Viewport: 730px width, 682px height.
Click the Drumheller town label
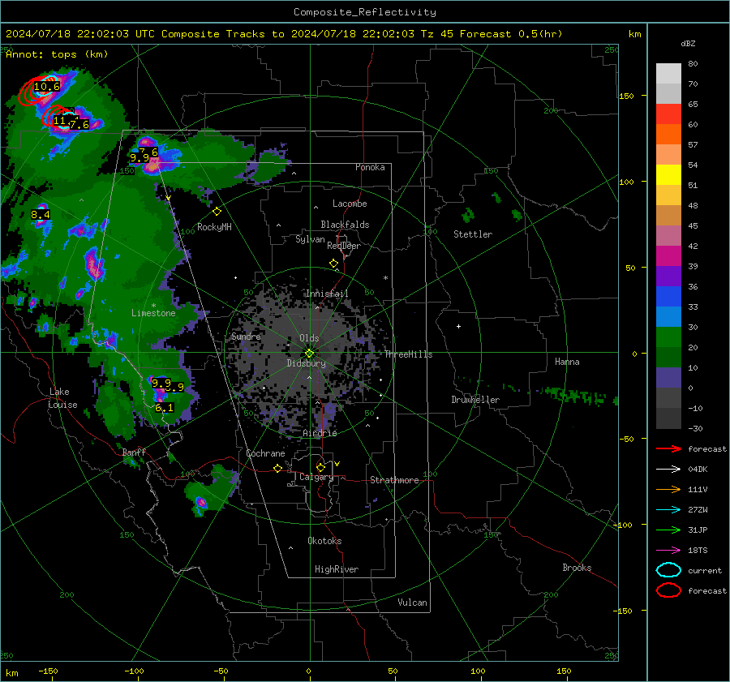pos(475,400)
